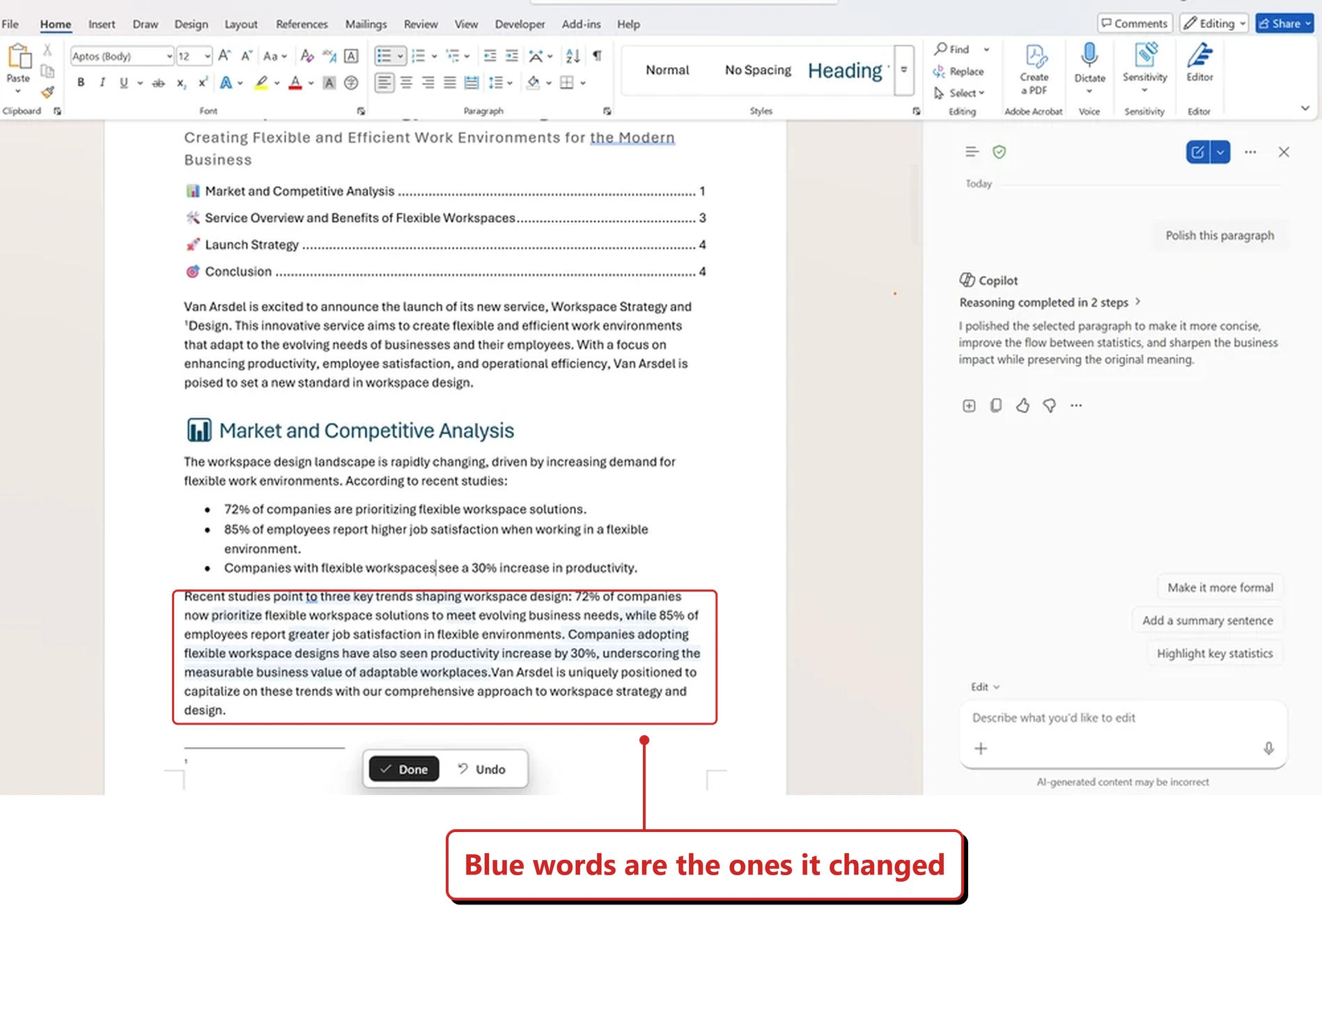This screenshot has height=1032, width=1322.
Task: Expand the Styles gallery more arrow
Action: click(904, 70)
